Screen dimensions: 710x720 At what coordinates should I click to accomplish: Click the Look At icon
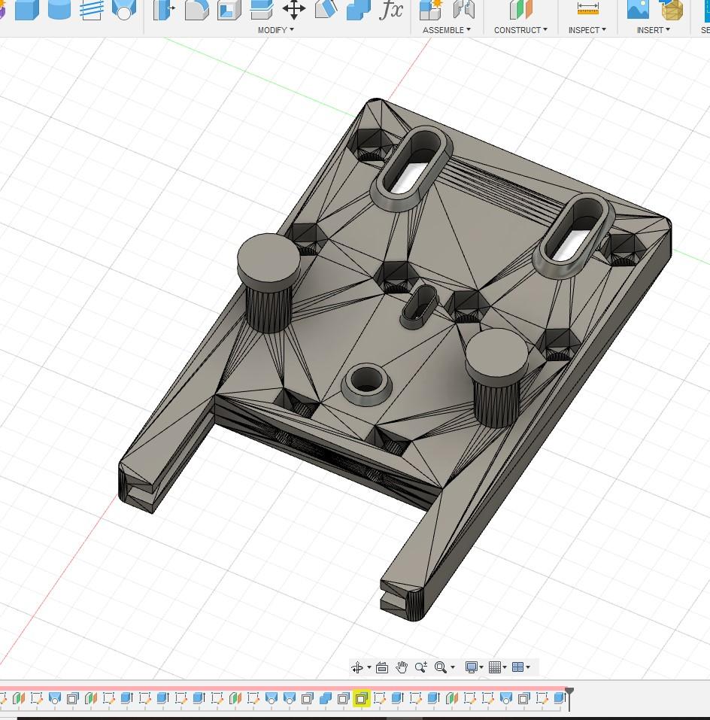click(381, 667)
